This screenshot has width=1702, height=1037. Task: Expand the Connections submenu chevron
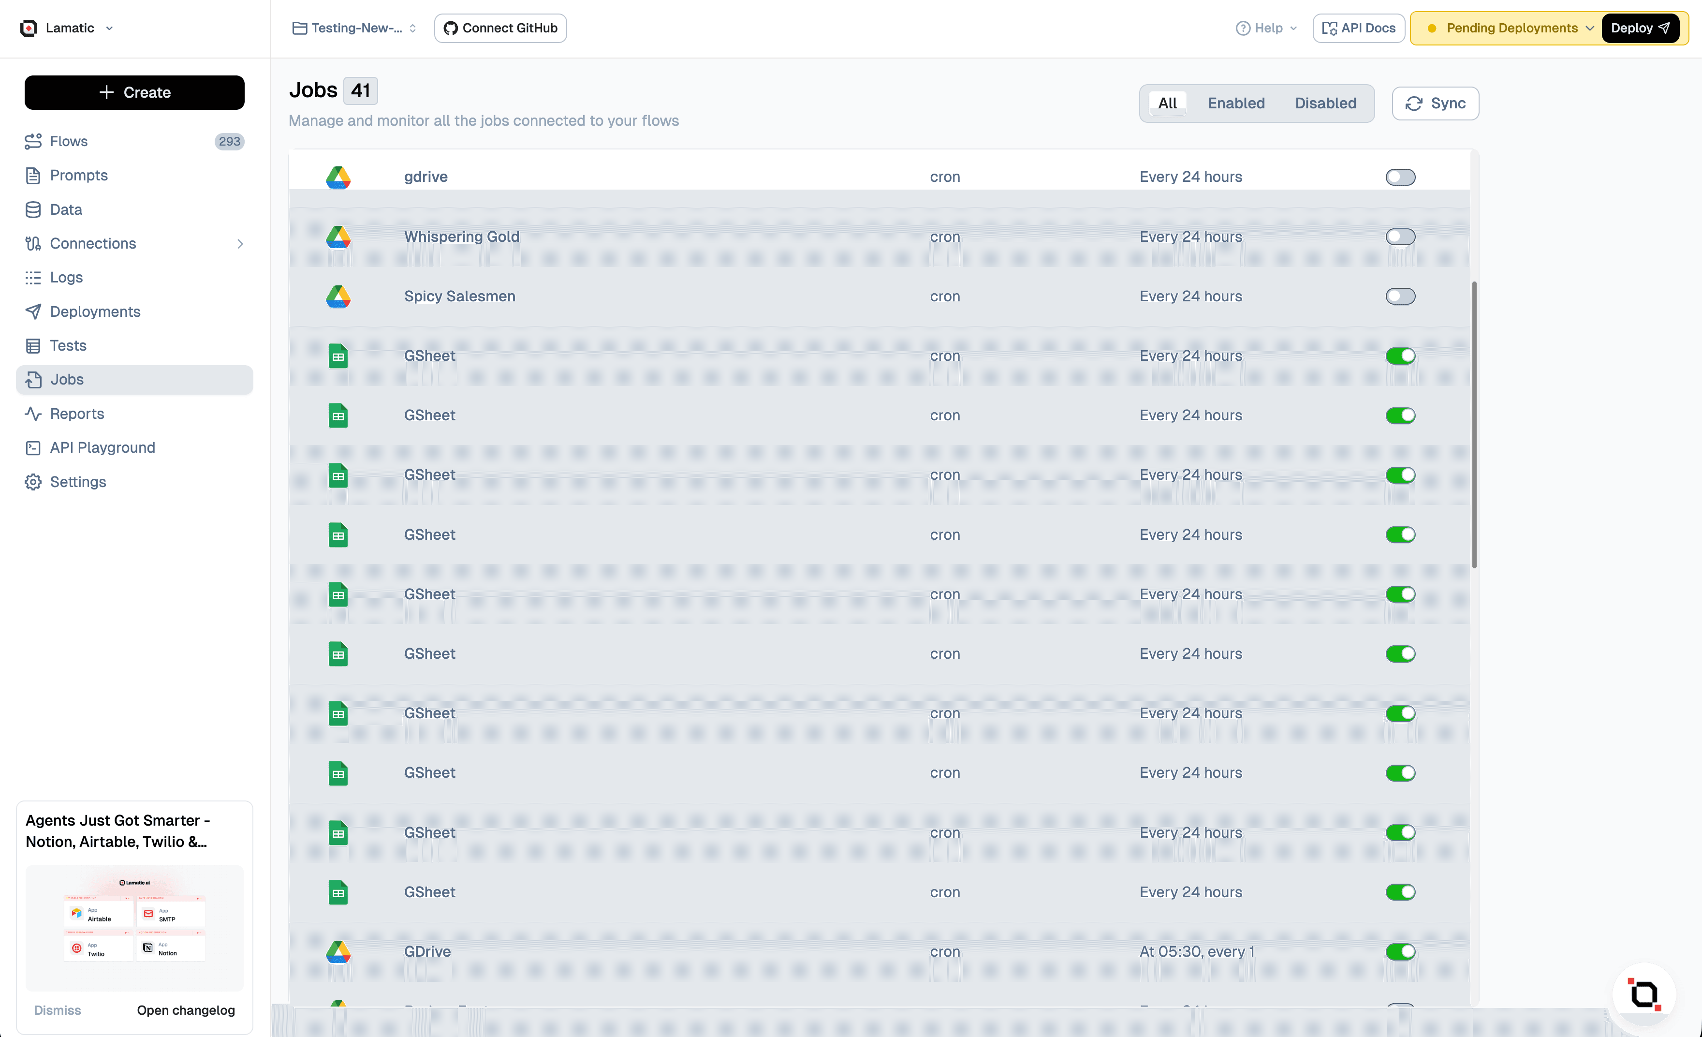coord(240,244)
